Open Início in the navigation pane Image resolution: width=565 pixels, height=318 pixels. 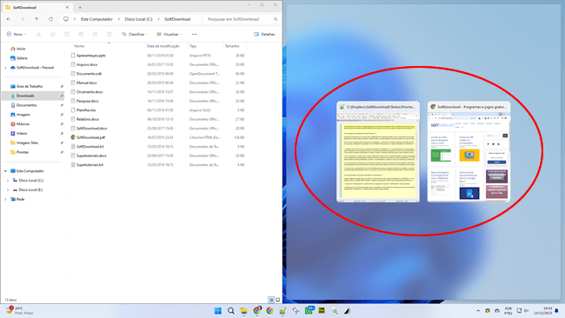coord(21,49)
